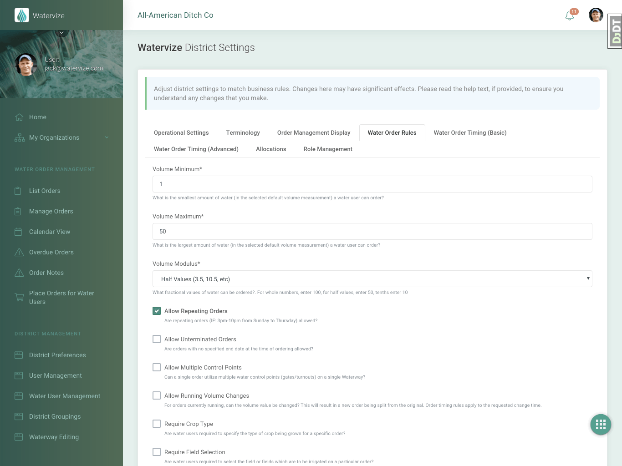Click the DJDT debug toolbar handle
Image resolution: width=622 pixels, height=466 pixels.
click(x=616, y=31)
